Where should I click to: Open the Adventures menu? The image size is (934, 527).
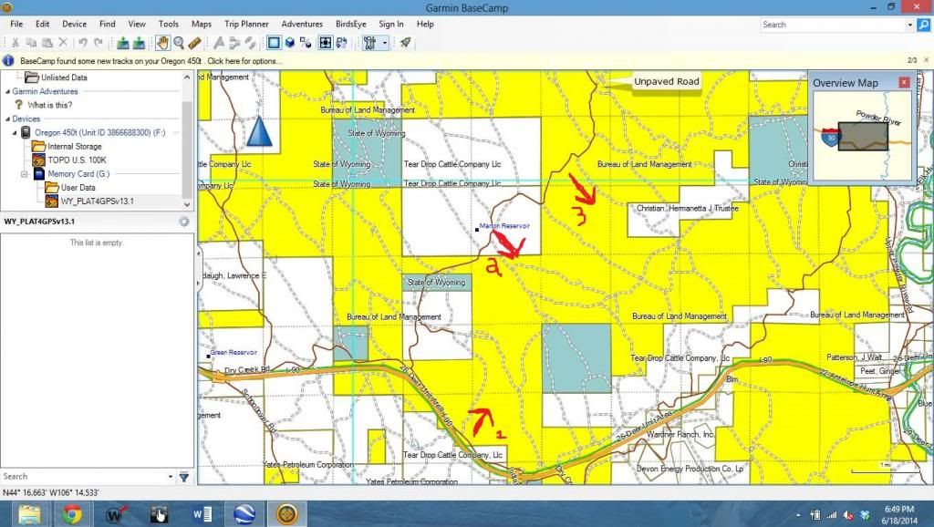[x=302, y=24]
